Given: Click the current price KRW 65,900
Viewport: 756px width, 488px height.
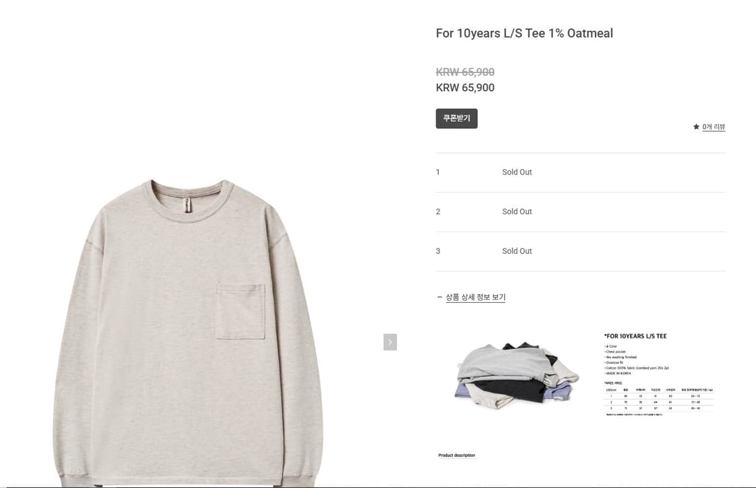Looking at the screenshot, I should 465,88.
